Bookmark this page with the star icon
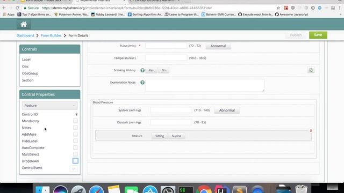This screenshot has height=193, width=344. pyautogui.click(x=278, y=8)
